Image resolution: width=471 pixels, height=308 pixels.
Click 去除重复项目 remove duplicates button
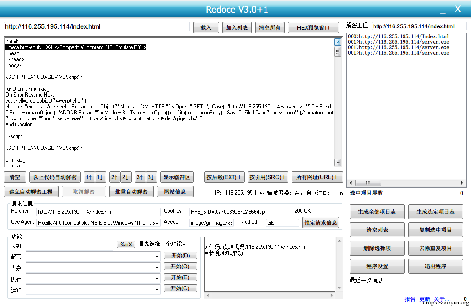435,248
